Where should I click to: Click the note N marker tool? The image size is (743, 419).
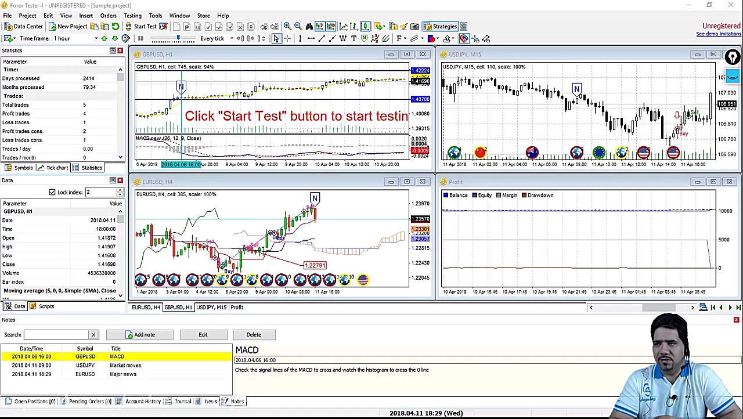(364, 38)
